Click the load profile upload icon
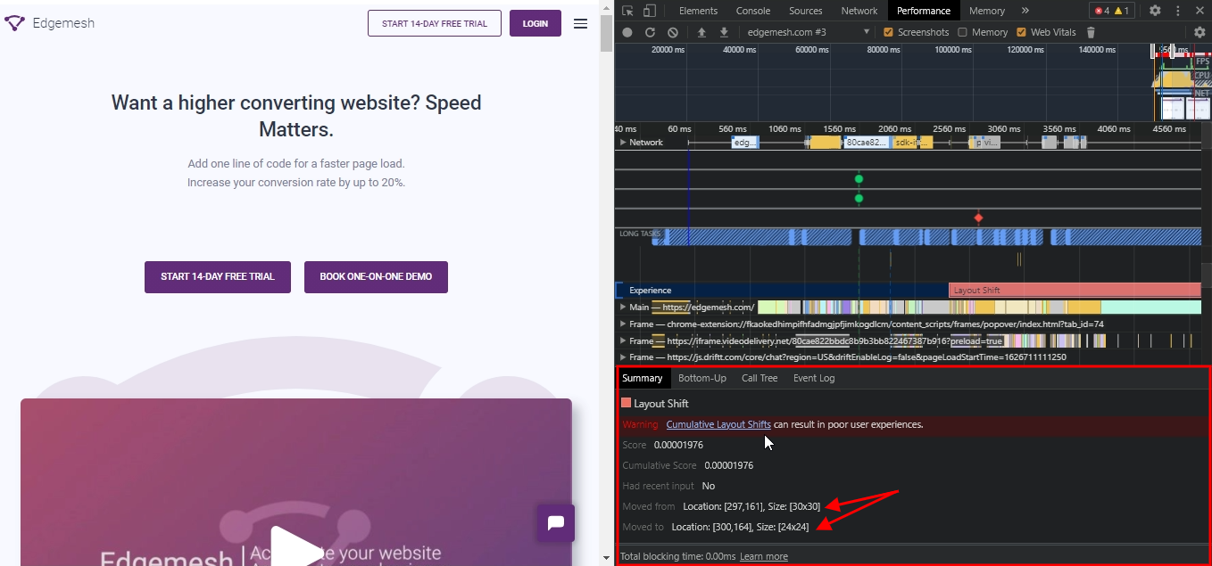The width and height of the screenshot is (1212, 566). 701,32
